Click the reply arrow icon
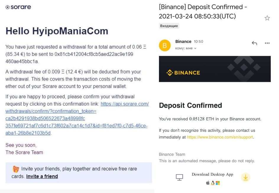The height and width of the screenshot is (193, 279). (x=254, y=43)
